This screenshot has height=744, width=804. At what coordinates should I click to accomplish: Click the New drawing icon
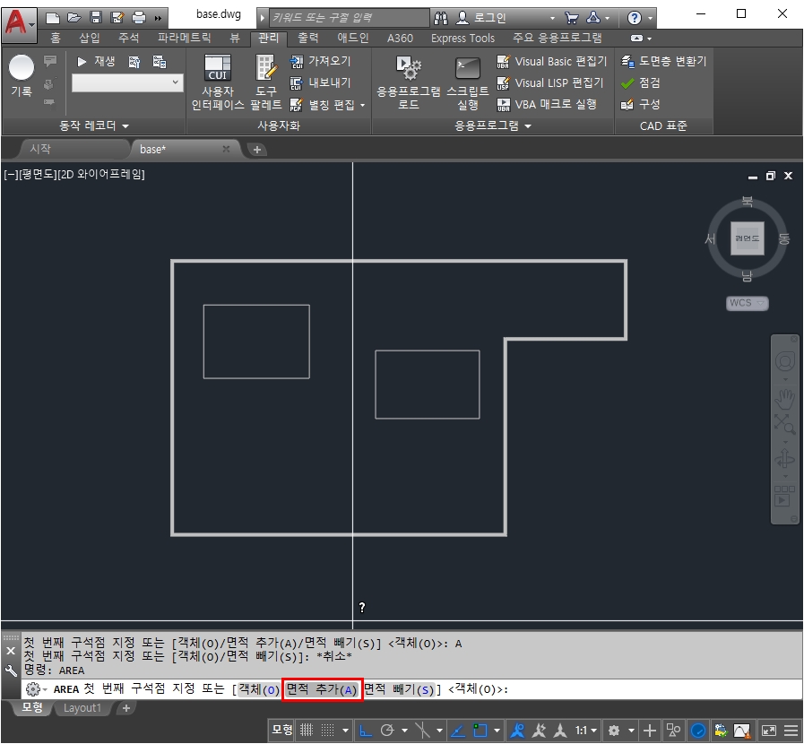click(52, 19)
